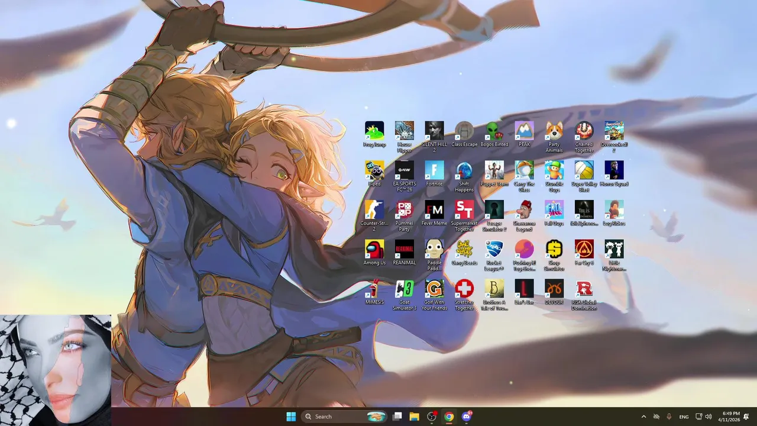This screenshot has height=426, width=757.
Task: Select the Carry The Glass icon
Action: [525, 177]
